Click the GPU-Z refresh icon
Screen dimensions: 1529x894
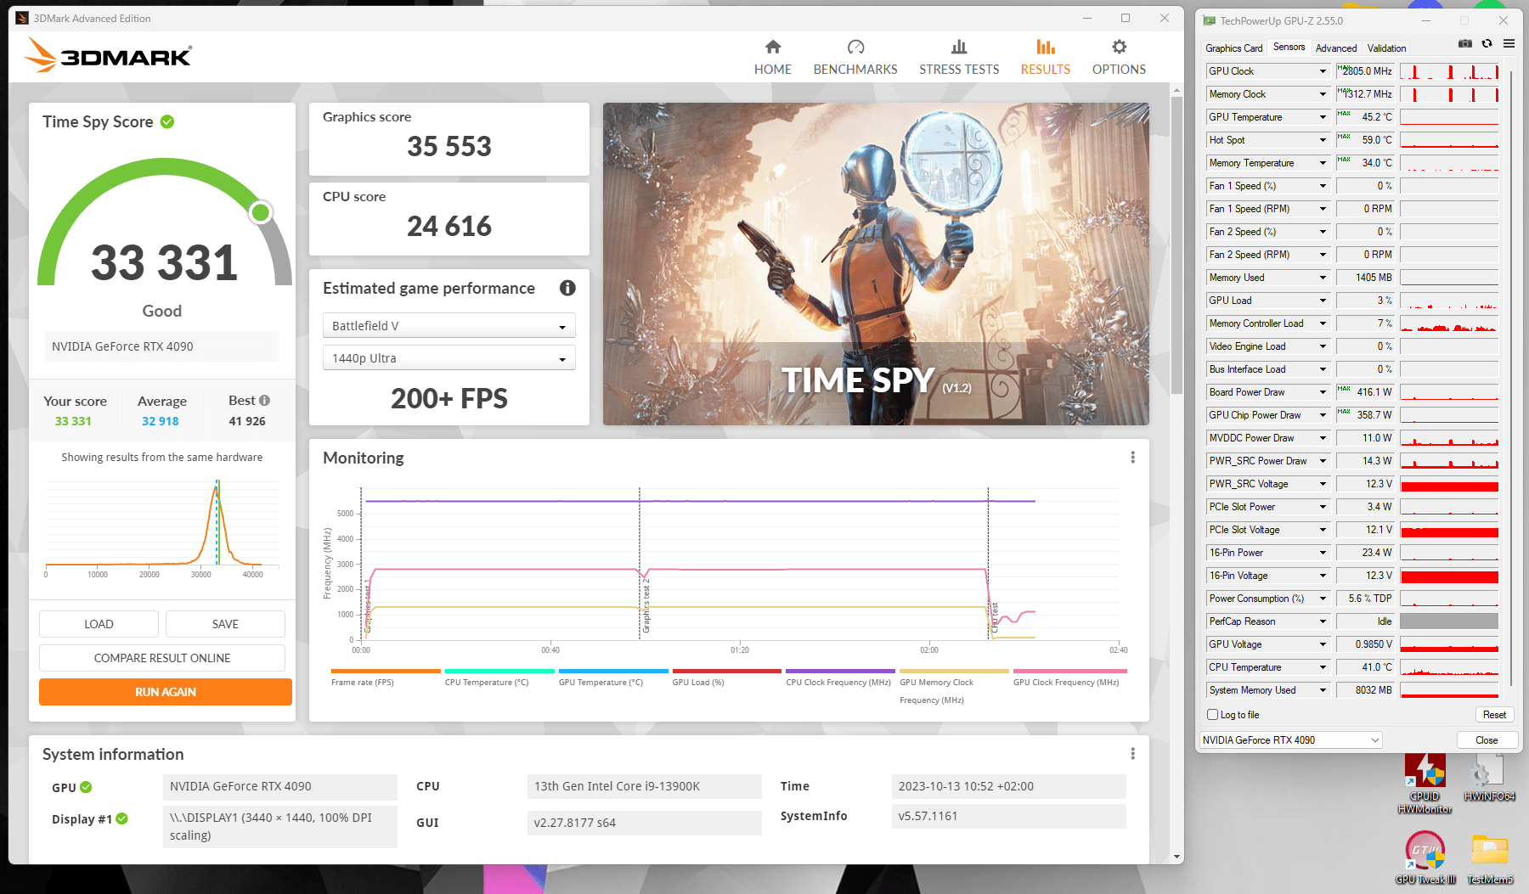pyautogui.click(x=1487, y=44)
